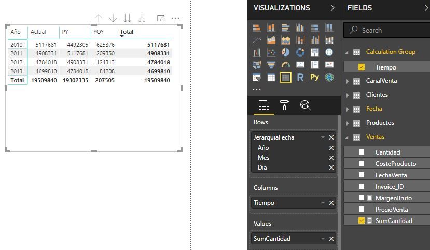Check the FechaVenta field checkbox
The height and width of the screenshot is (250, 430).
[362, 175]
